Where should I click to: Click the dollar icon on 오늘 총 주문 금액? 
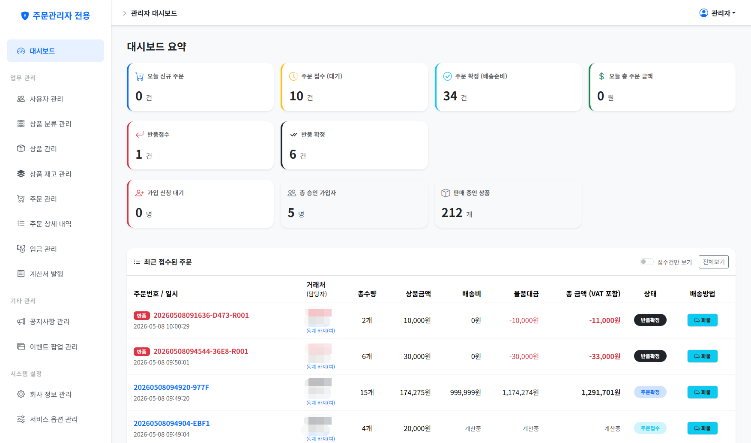coord(601,76)
